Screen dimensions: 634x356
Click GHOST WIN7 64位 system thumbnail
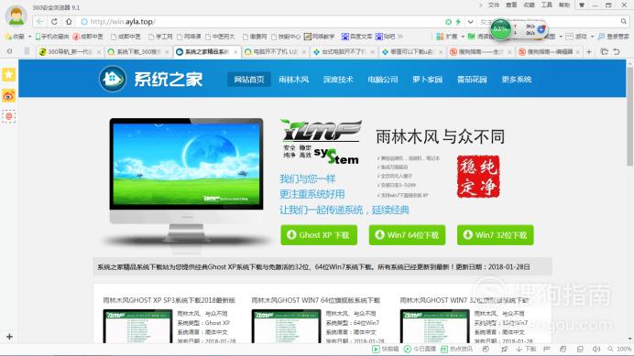[x=286, y=327]
